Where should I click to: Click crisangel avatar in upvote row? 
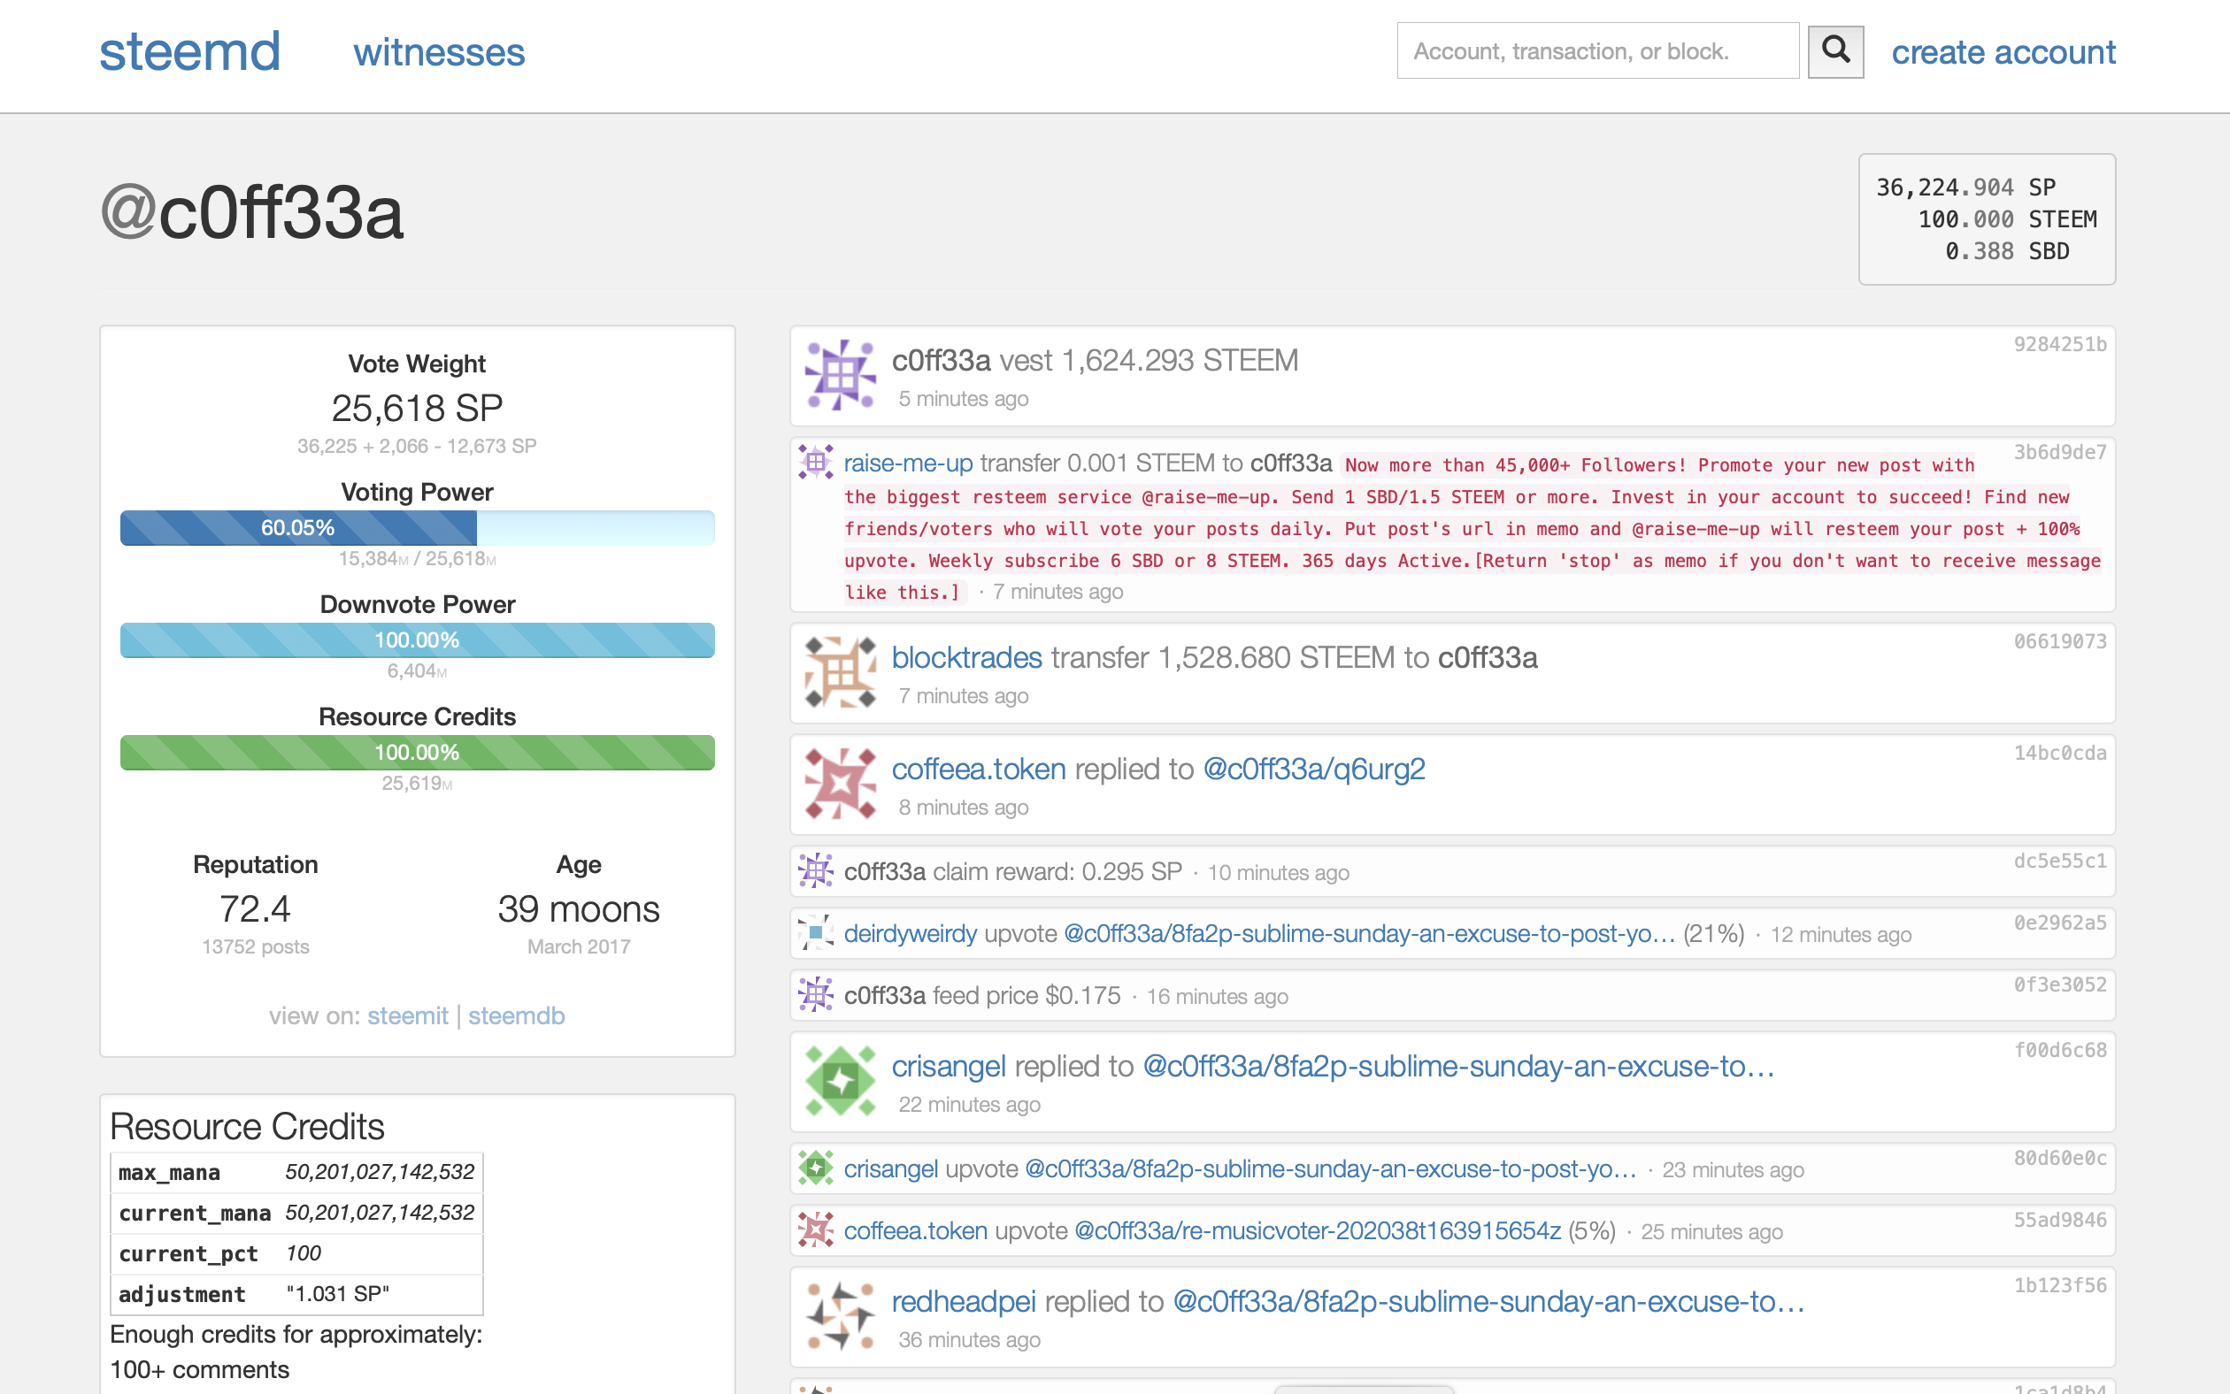[815, 1168]
